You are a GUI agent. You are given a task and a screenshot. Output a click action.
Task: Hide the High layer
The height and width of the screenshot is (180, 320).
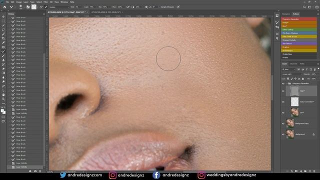point(283,91)
